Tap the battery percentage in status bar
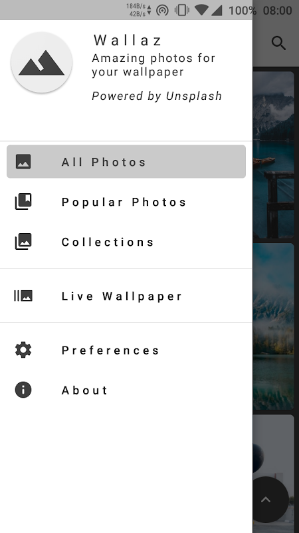299x533 pixels. [x=242, y=11]
